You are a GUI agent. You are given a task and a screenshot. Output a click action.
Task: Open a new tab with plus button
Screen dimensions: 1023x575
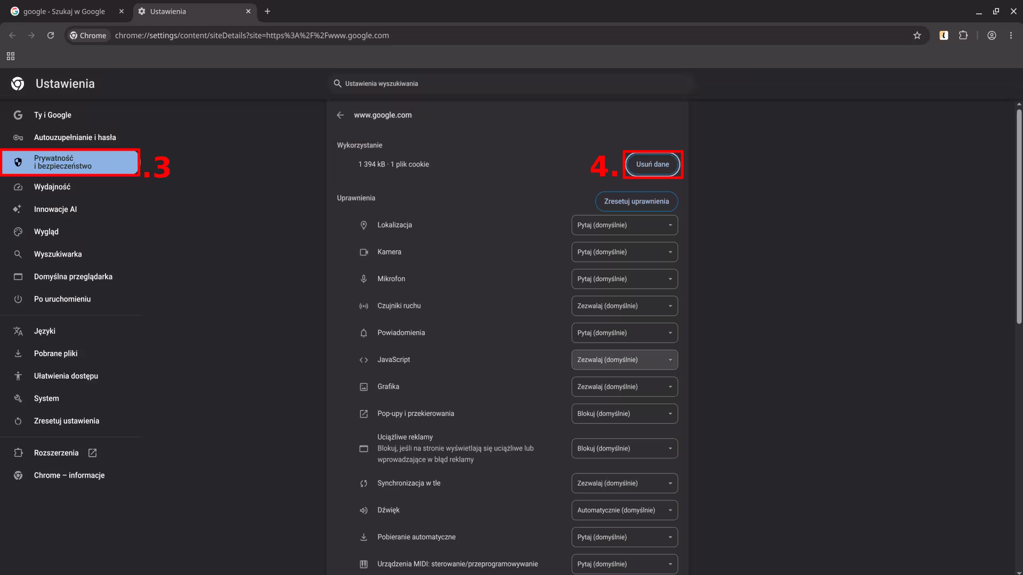267,11
